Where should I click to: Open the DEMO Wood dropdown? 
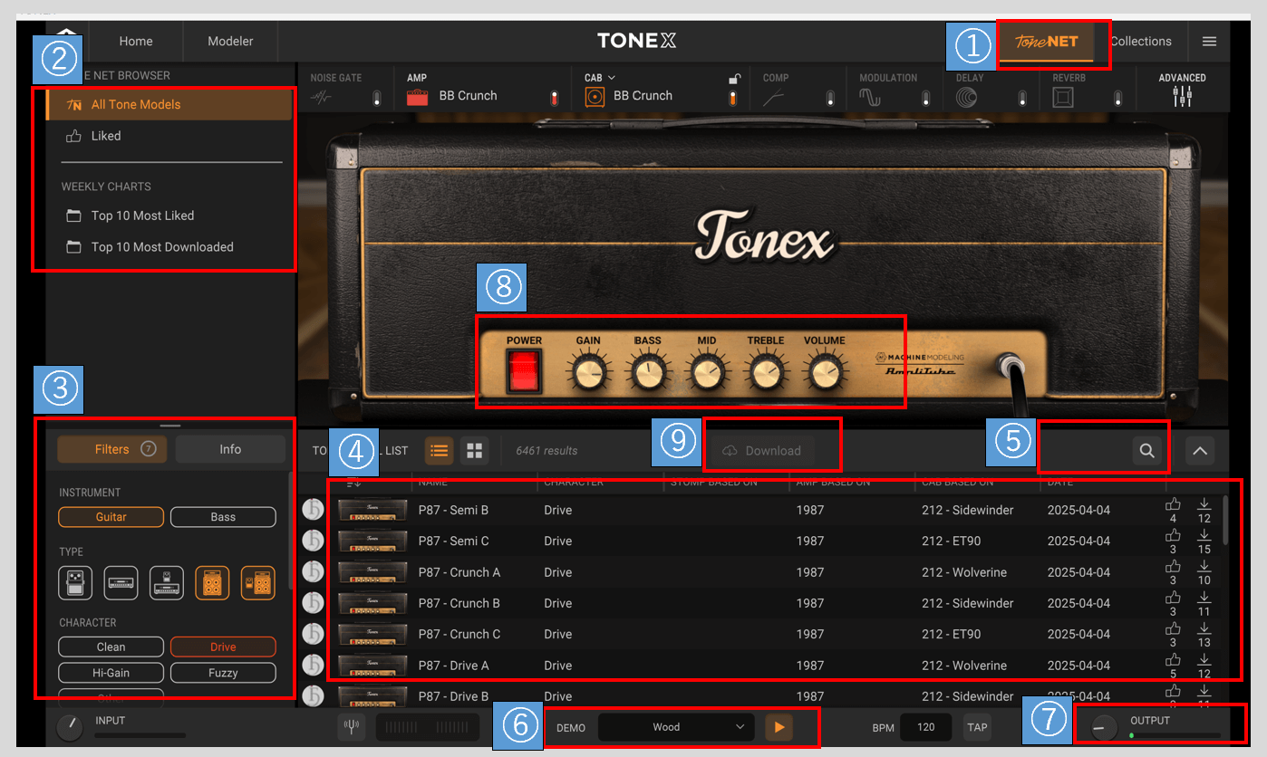pyautogui.click(x=676, y=727)
